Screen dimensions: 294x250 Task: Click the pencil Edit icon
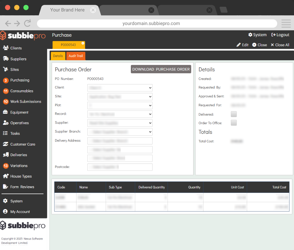click(x=238, y=45)
